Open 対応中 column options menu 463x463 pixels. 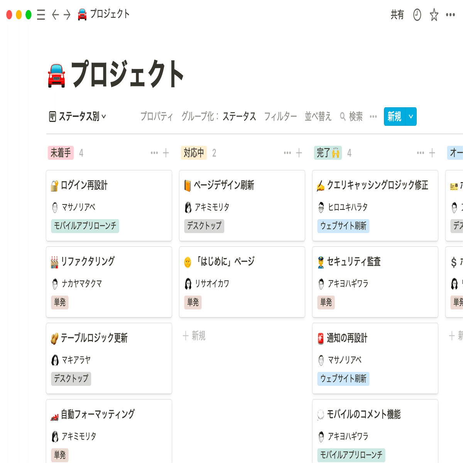287,153
